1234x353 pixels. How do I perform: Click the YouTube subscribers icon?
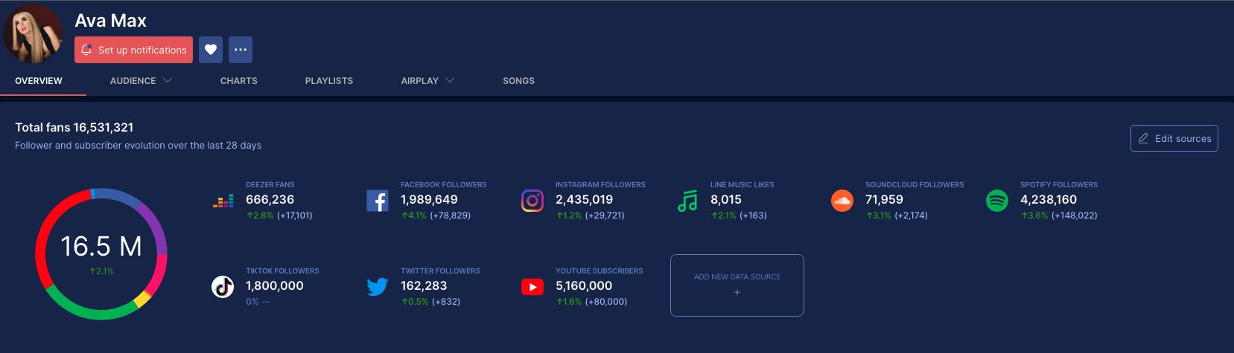click(532, 287)
